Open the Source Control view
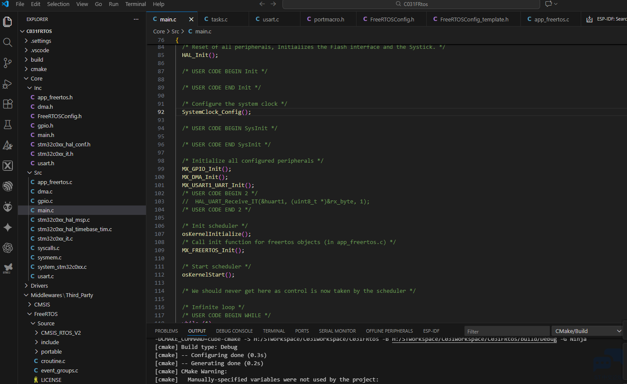The height and width of the screenshot is (384, 627). point(7,63)
